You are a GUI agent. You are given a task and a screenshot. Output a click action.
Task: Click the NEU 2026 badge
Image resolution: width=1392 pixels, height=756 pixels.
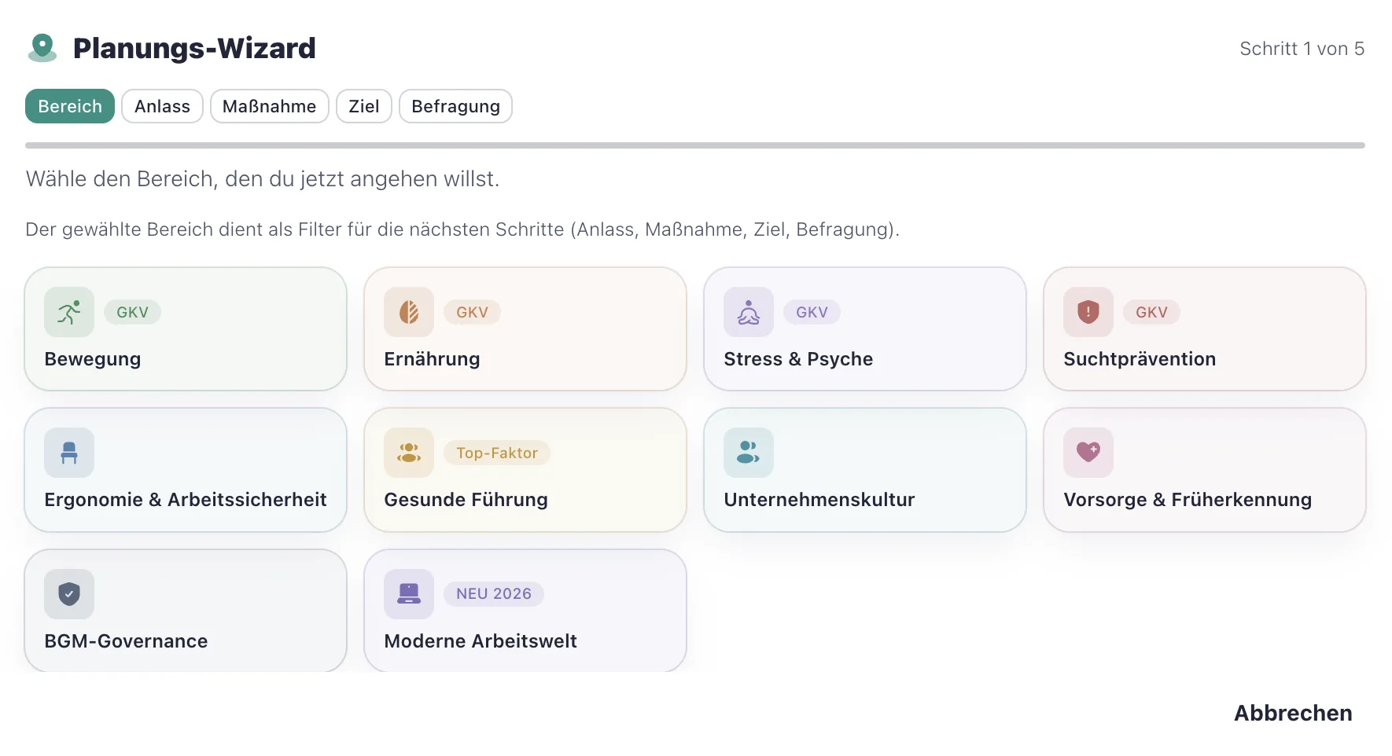pyautogui.click(x=494, y=594)
